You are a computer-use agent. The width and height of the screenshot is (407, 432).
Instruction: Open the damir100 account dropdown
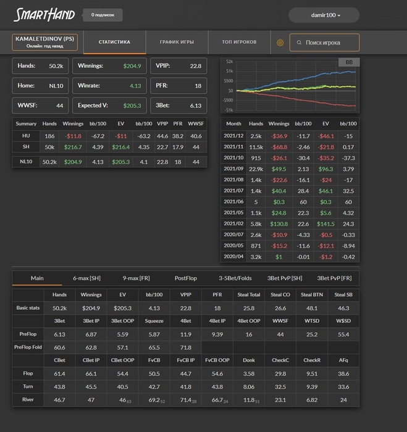(x=324, y=15)
